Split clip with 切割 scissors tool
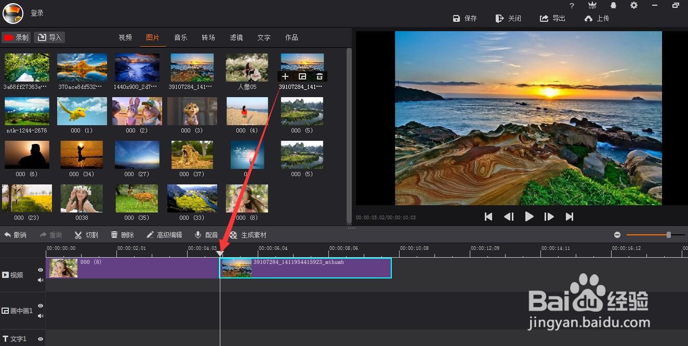 pyautogui.click(x=86, y=235)
